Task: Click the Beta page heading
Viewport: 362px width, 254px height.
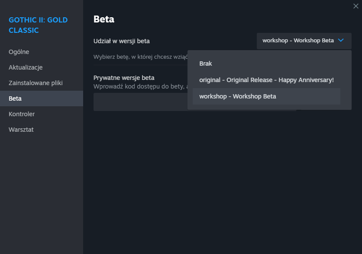Action: click(104, 19)
